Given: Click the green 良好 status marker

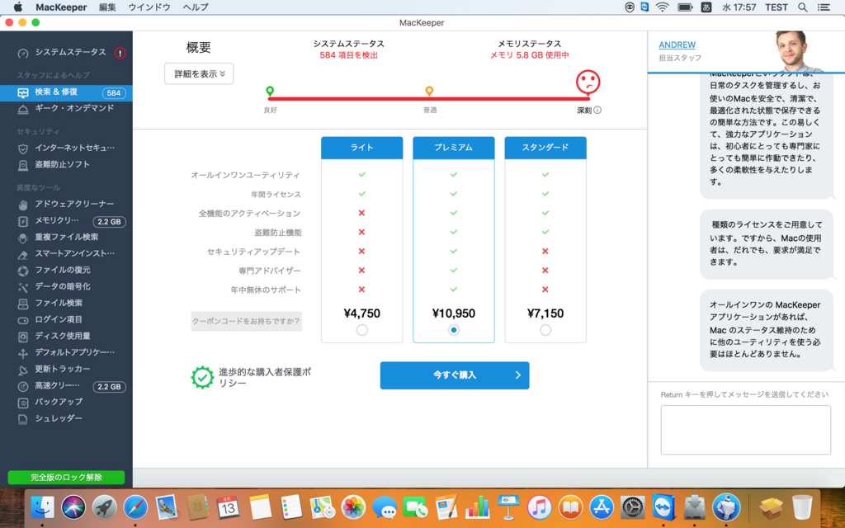Looking at the screenshot, I should (x=270, y=91).
